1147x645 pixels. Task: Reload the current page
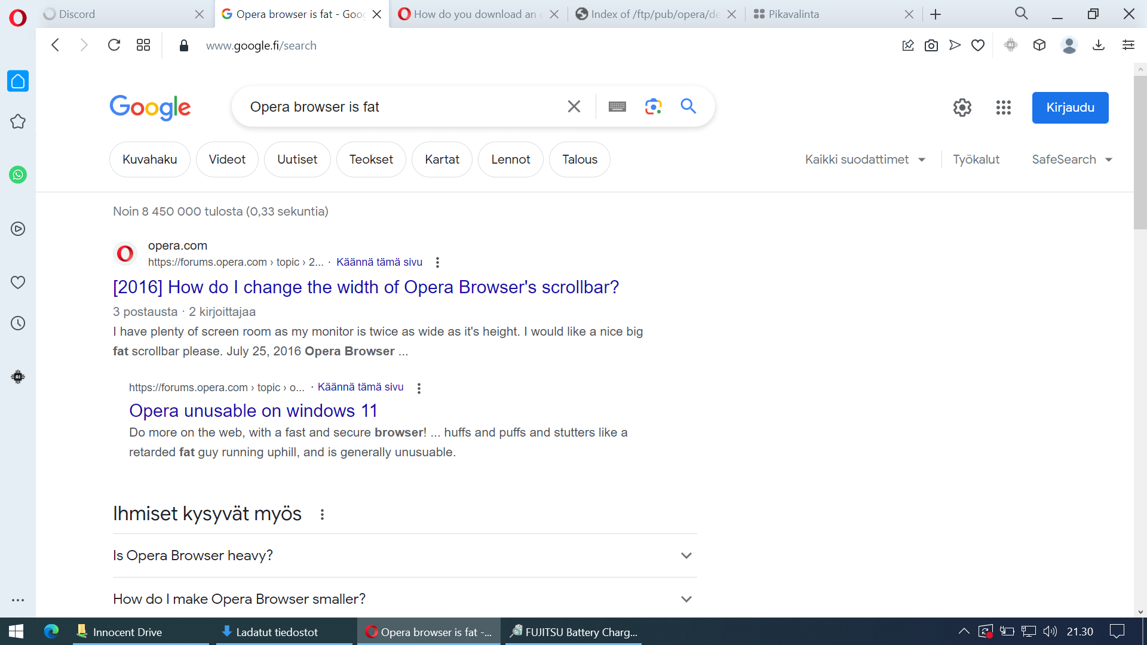114,45
